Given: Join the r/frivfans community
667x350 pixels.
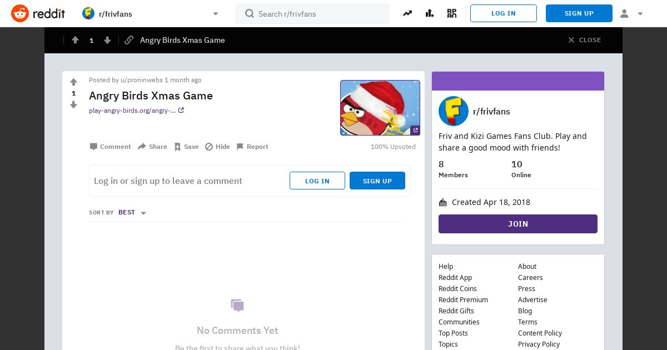Looking at the screenshot, I should 518,224.
